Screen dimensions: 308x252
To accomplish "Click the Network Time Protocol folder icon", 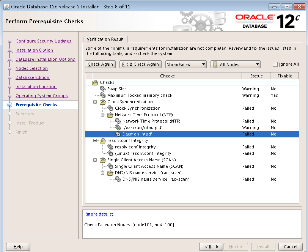I will [x=110, y=115].
